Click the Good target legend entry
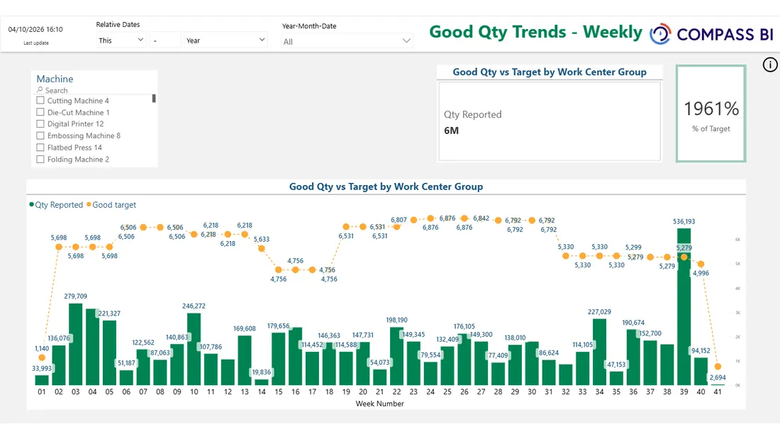 tap(111, 204)
